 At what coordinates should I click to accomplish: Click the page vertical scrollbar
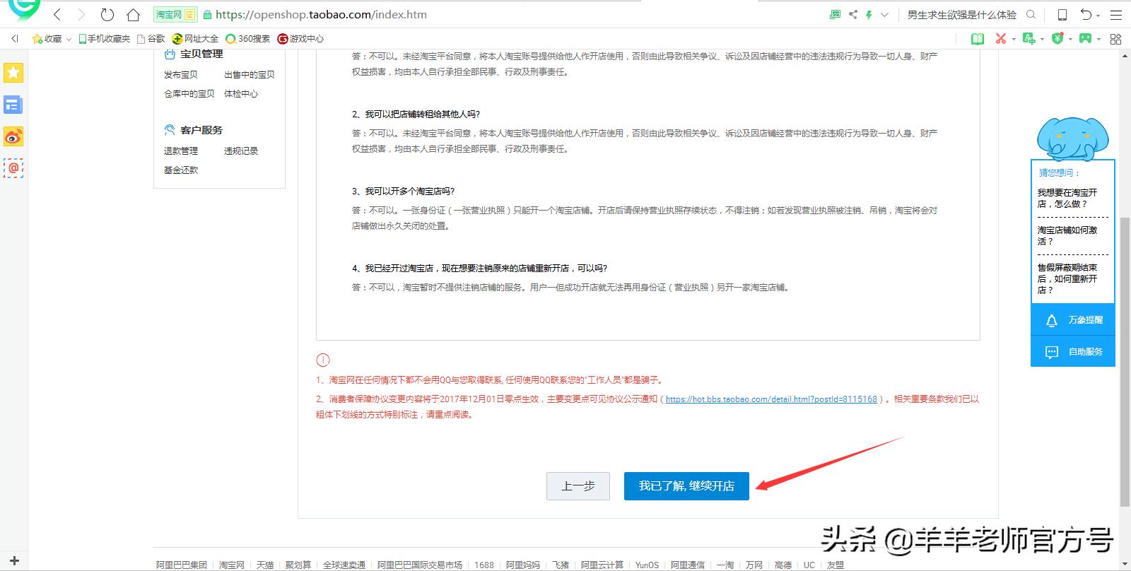pyautogui.click(x=1125, y=362)
